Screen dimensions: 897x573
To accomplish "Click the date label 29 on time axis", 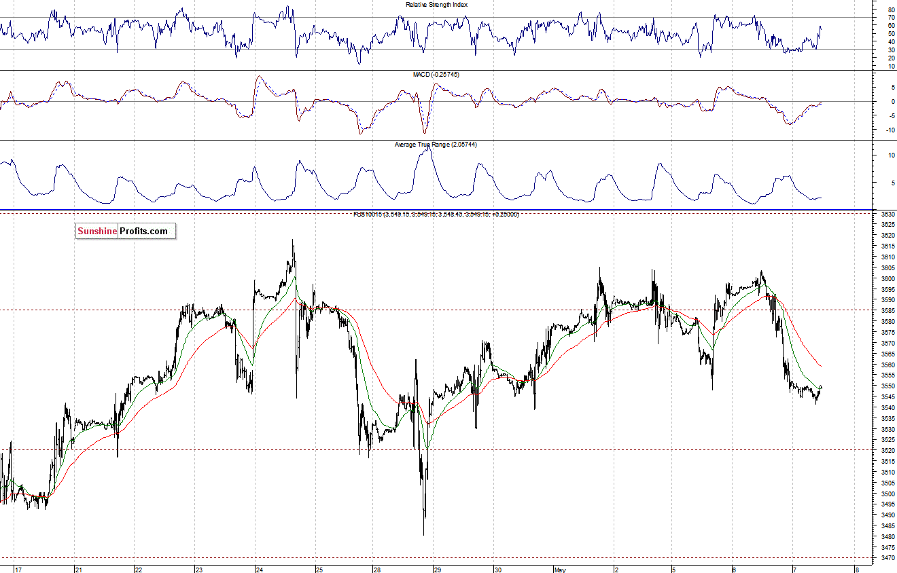I will pyautogui.click(x=438, y=570).
